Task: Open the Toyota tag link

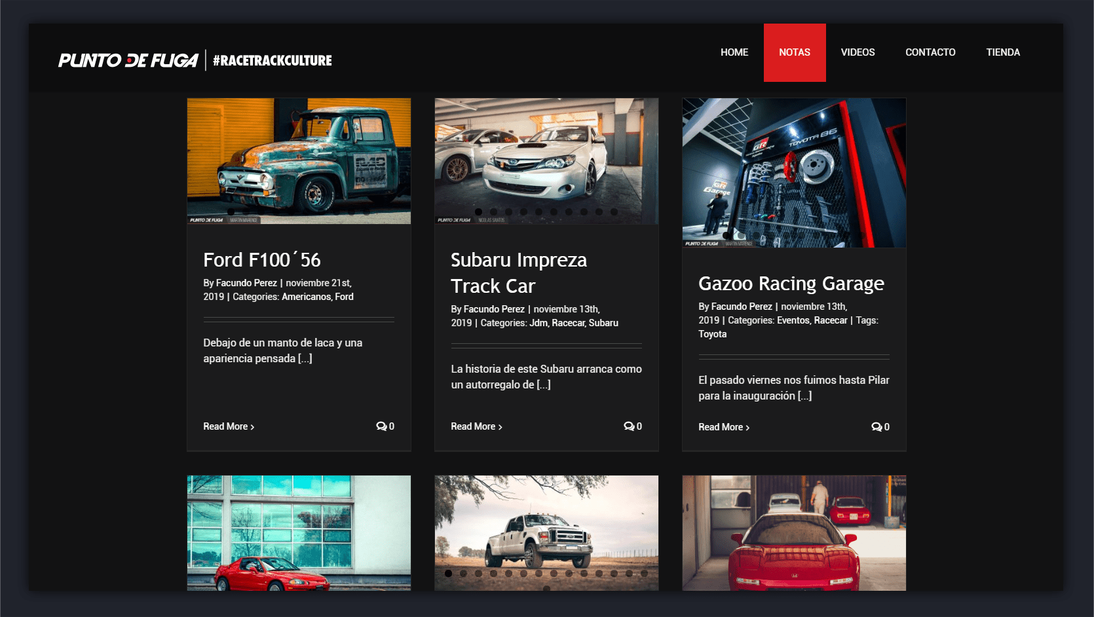Action: click(x=713, y=334)
